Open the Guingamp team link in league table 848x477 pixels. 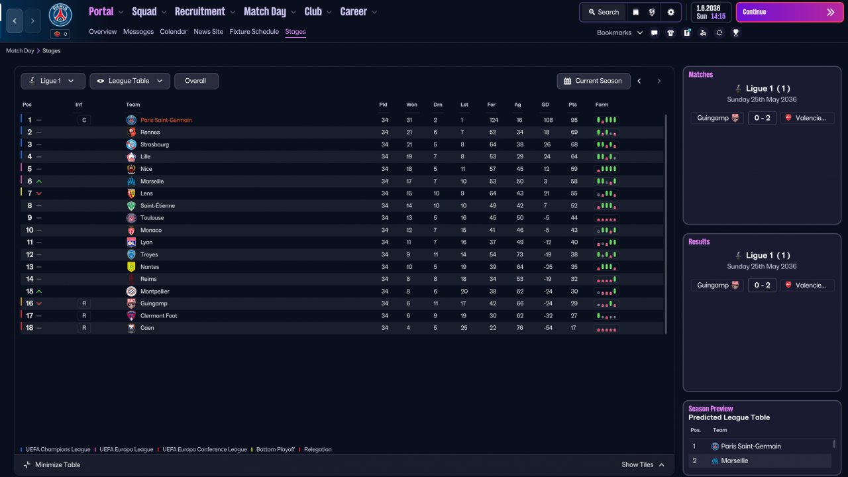pos(154,303)
